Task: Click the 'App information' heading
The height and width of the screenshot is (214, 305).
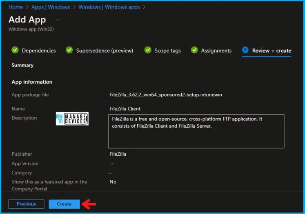Action: [32, 82]
